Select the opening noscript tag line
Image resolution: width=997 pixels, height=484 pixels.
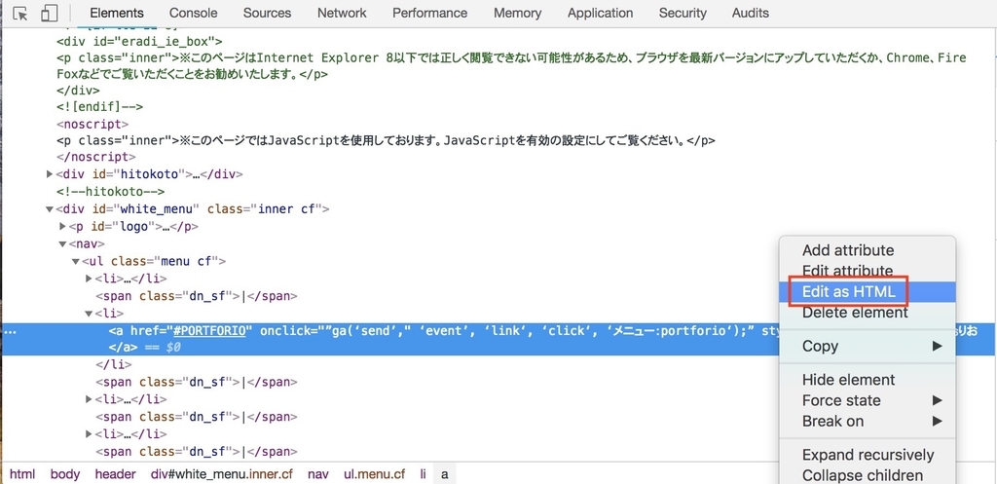[x=92, y=124]
